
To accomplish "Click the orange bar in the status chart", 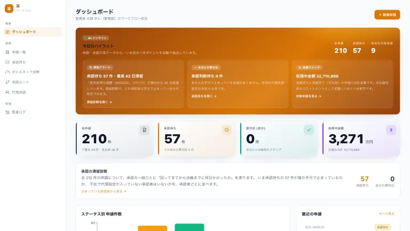I will click(153, 228).
